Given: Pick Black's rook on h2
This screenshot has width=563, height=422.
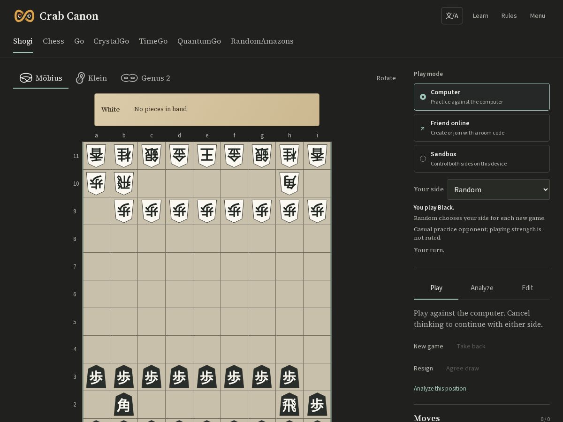Looking at the screenshot, I should (289, 405).
